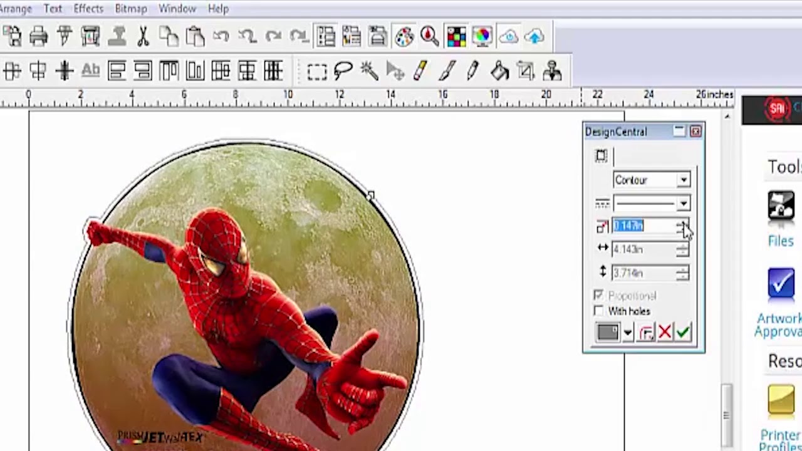Cancel contour with the red X button
This screenshot has width=802, height=451.
[x=665, y=332]
